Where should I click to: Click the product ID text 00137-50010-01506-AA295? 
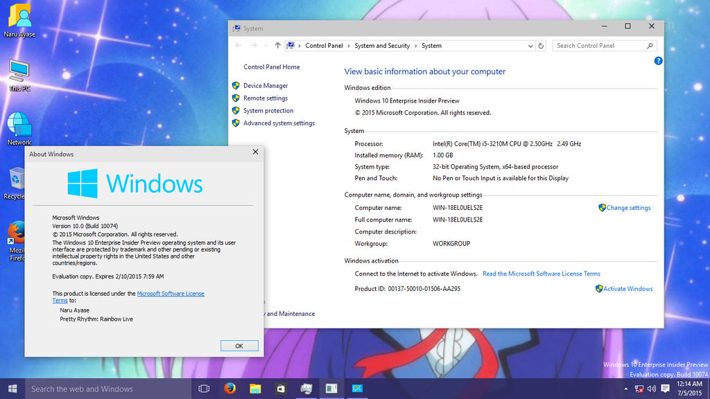click(424, 289)
